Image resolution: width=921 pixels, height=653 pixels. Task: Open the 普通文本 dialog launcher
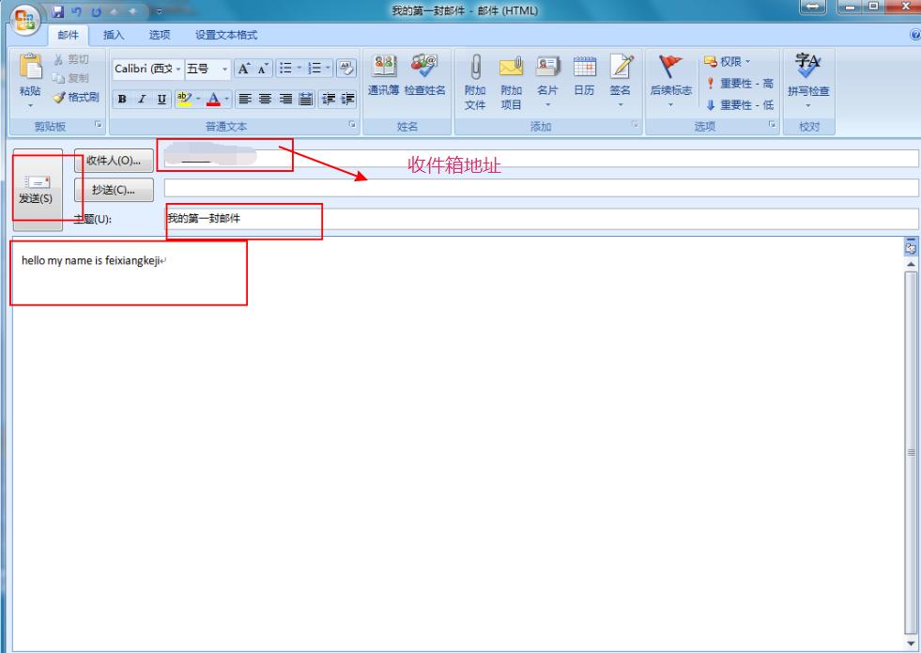coord(352,125)
